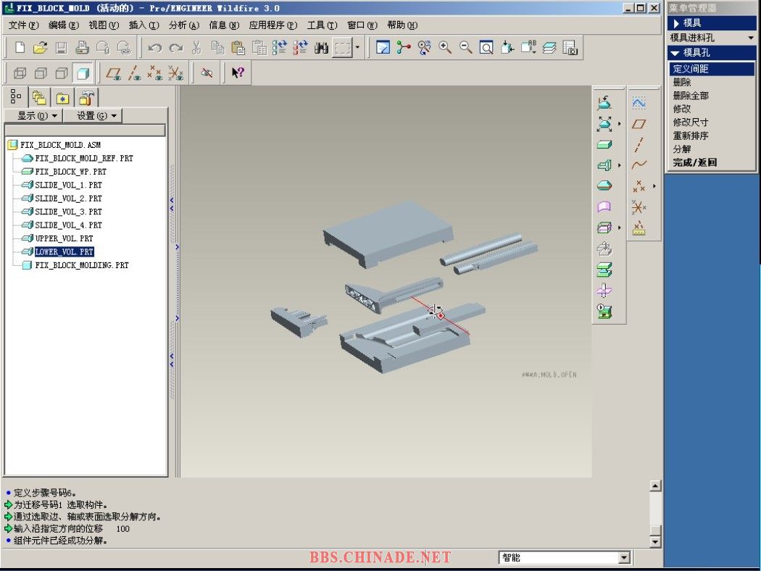Open the 编辑 menu
761x571 pixels.
click(x=64, y=25)
